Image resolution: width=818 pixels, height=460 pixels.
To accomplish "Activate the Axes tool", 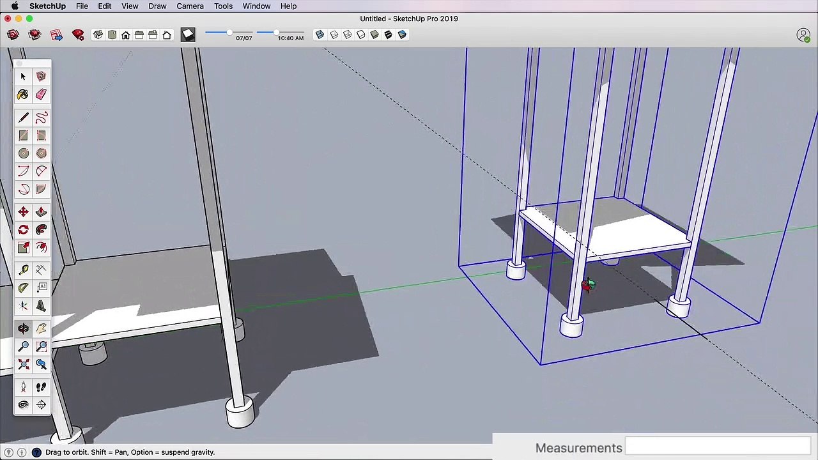I will pyautogui.click(x=23, y=306).
